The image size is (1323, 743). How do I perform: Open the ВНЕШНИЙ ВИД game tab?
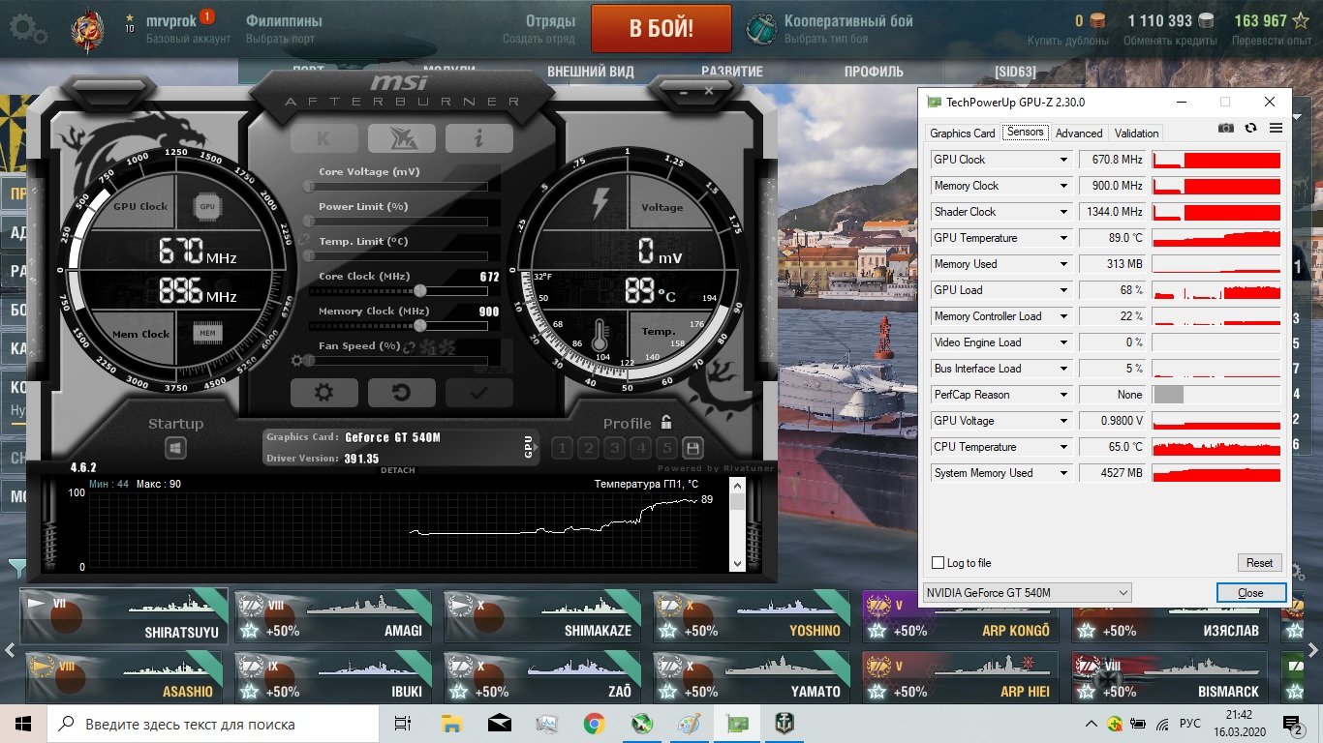pos(591,72)
